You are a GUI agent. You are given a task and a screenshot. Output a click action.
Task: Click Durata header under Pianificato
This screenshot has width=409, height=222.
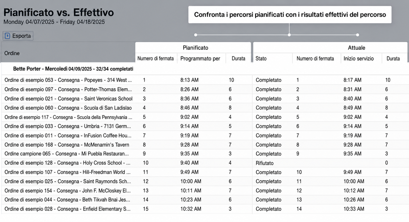click(238, 58)
